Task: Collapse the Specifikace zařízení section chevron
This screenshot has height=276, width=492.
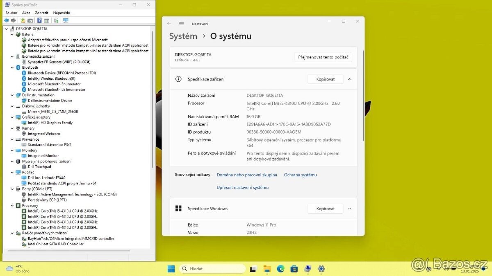Action: click(349, 79)
